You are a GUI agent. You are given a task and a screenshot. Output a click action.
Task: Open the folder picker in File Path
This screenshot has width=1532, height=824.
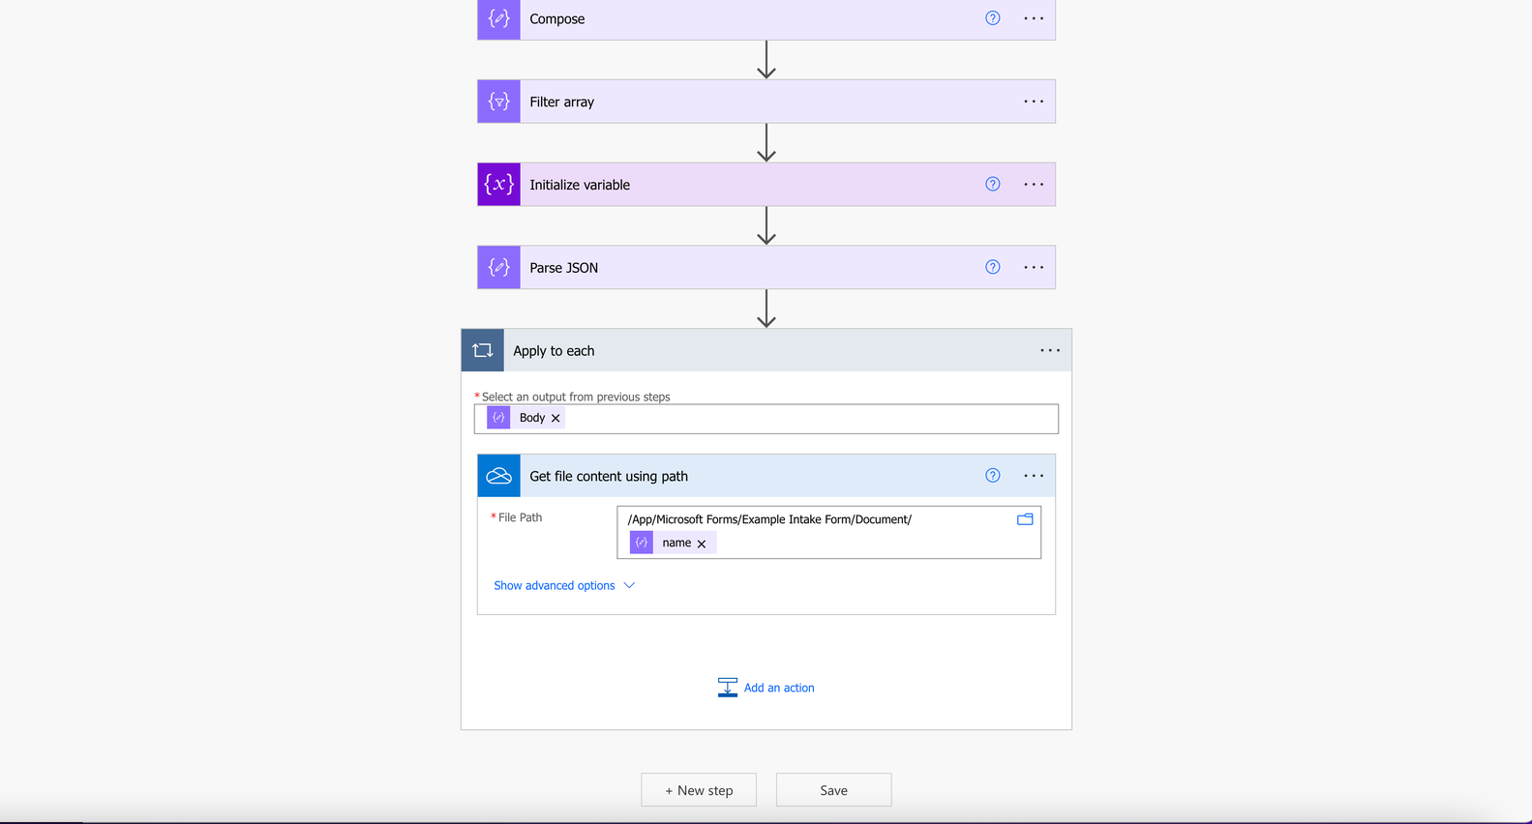click(x=1025, y=519)
